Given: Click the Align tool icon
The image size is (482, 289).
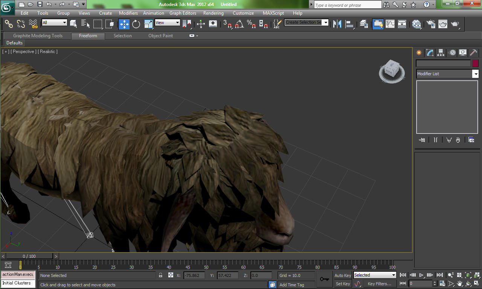Looking at the screenshot, I should (x=350, y=24).
